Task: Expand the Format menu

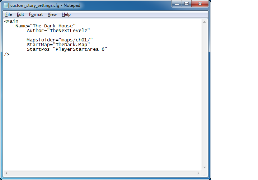Action: pyautogui.click(x=36, y=14)
